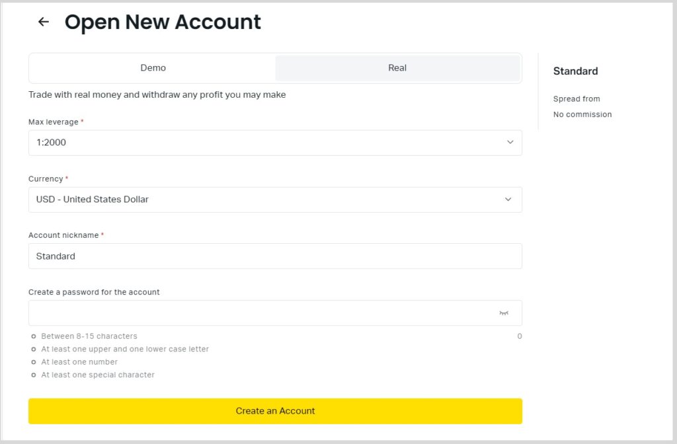Show password with the eye icon
The height and width of the screenshot is (444, 677).
(504, 313)
